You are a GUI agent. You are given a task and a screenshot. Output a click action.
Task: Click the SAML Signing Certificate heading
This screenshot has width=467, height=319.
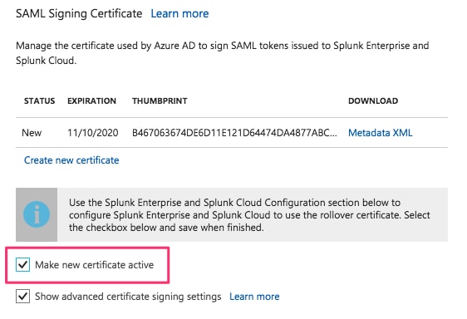(x=79, y=13)
